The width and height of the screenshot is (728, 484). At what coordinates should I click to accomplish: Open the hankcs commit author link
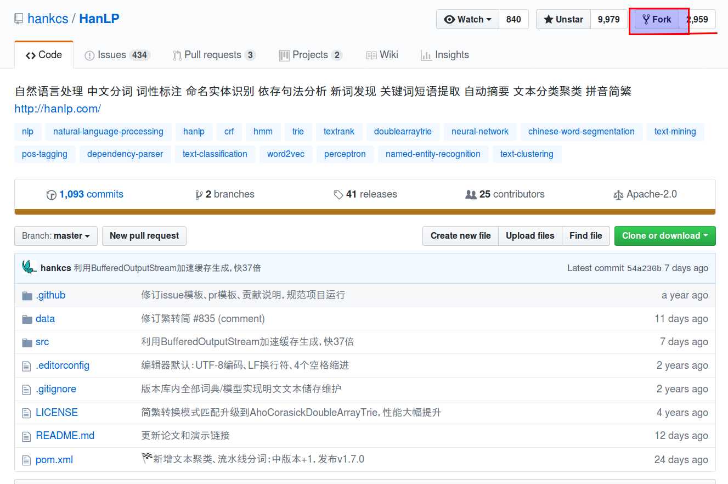click(56, 268)
